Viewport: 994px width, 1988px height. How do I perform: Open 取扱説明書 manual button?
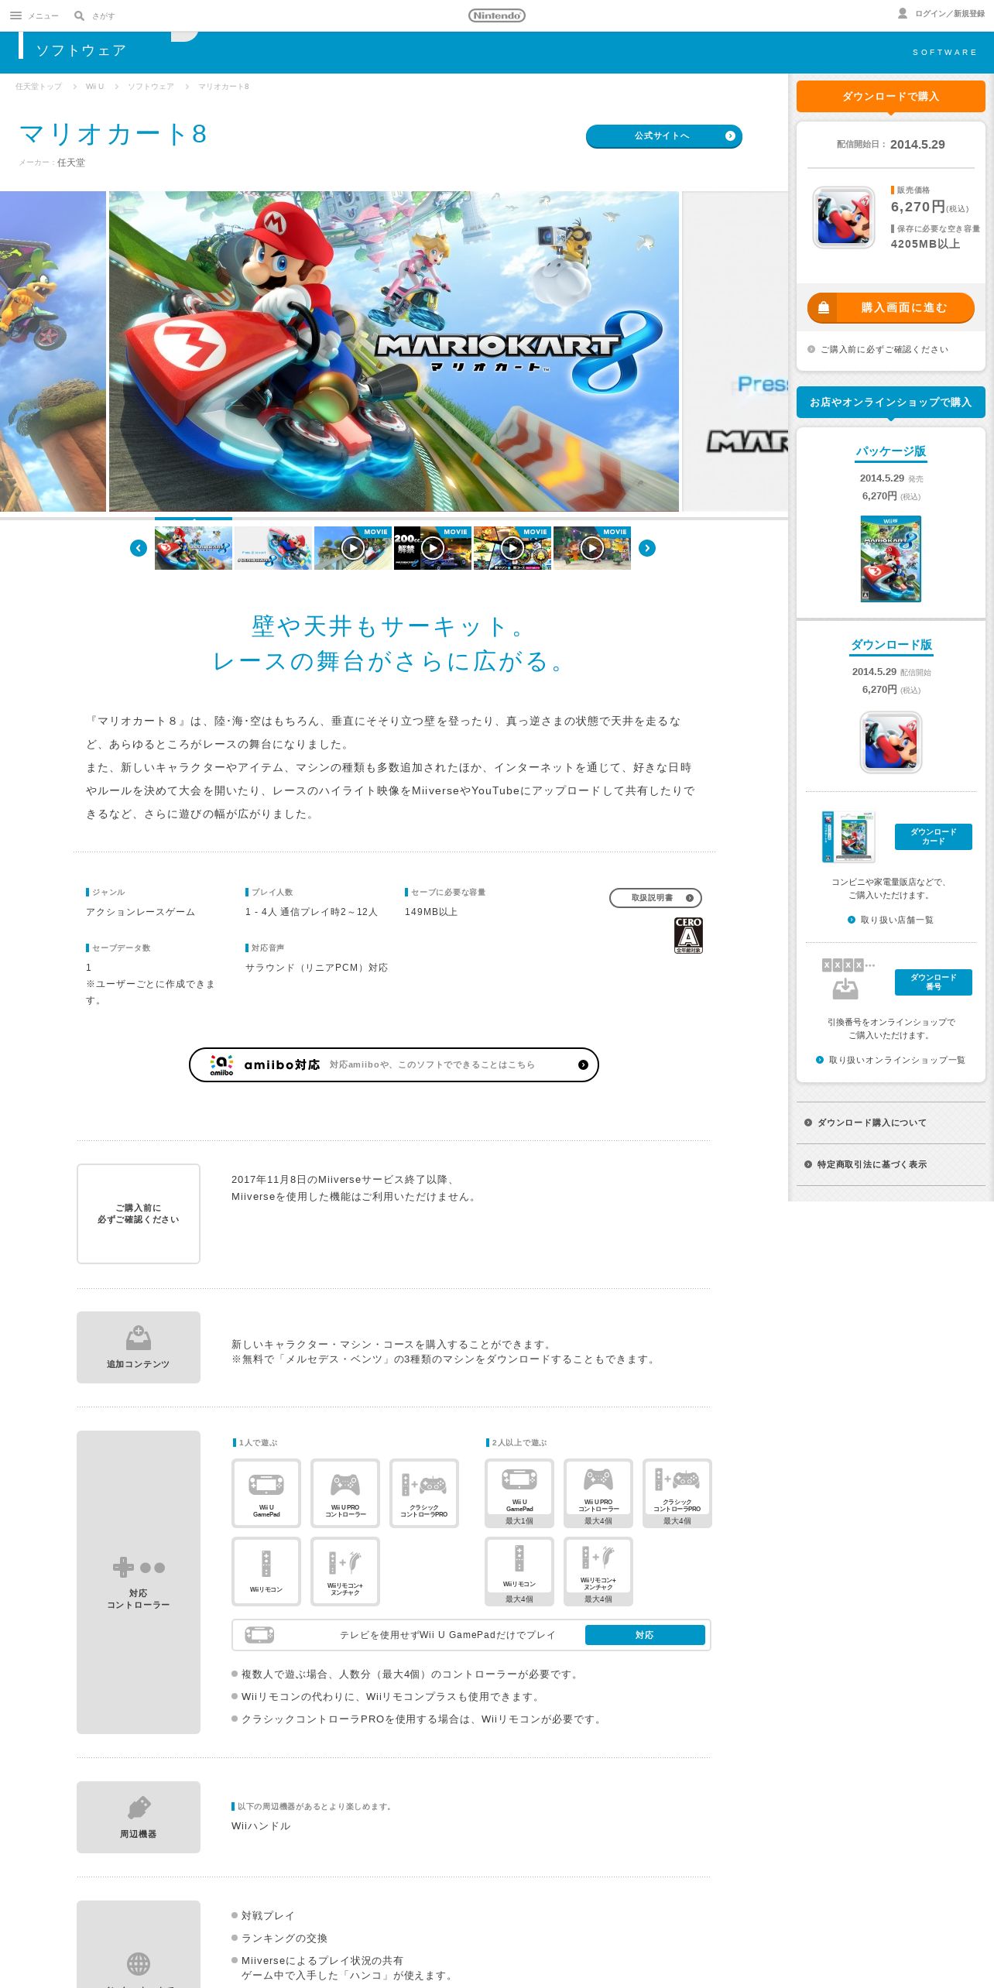pos(656,898)
